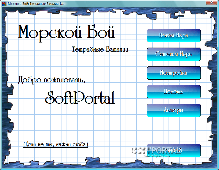
Task: Start a game with Новая Игра button
Action: click(x=174, y=36)
